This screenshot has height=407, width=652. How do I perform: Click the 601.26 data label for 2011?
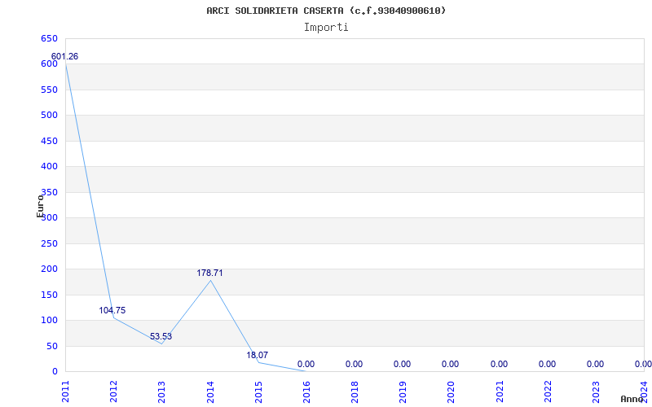coord(64,56)
